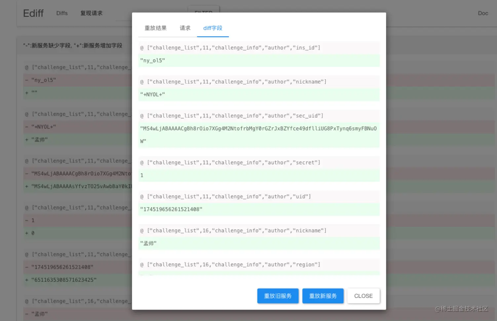497x321 pixels.
Task: Click the 重放新服务 button
Action: [x=323, y=296]
